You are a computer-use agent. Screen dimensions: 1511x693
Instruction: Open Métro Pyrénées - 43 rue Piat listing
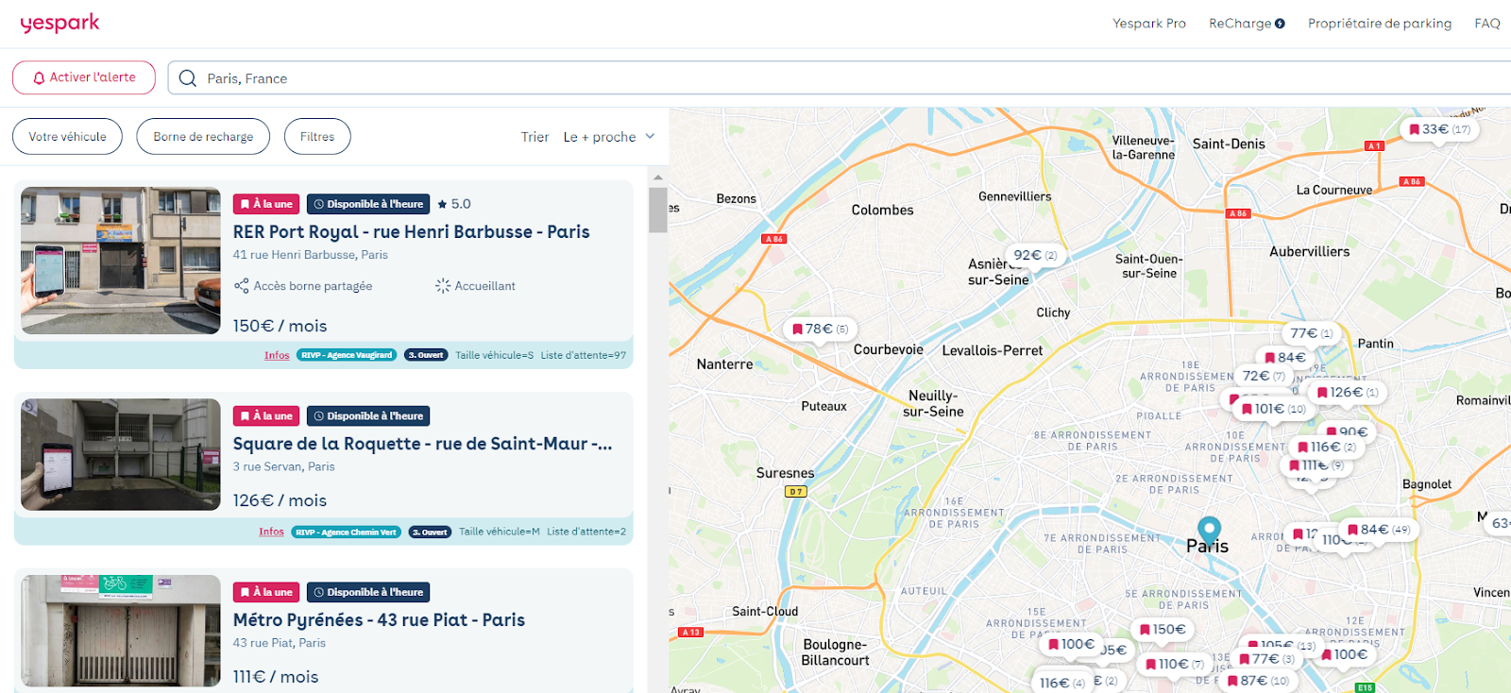(x=379, y=620)
